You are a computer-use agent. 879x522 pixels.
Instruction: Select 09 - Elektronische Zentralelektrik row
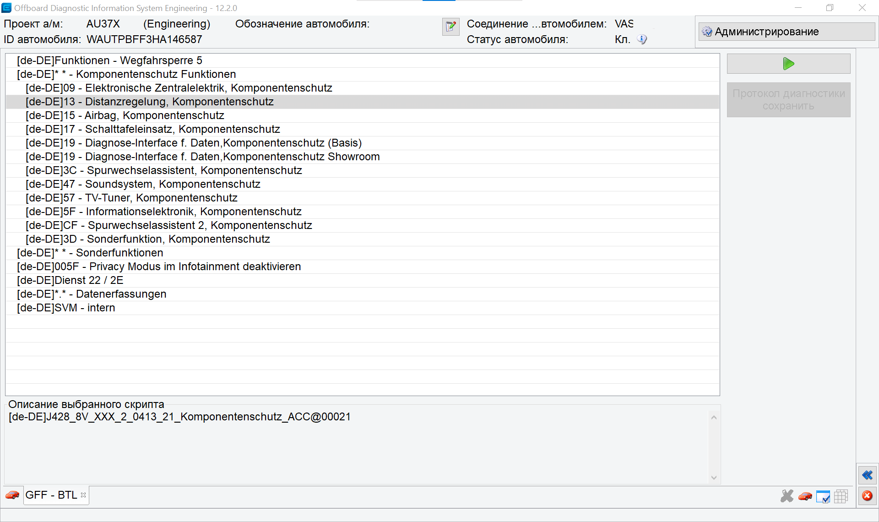point(363,88)
